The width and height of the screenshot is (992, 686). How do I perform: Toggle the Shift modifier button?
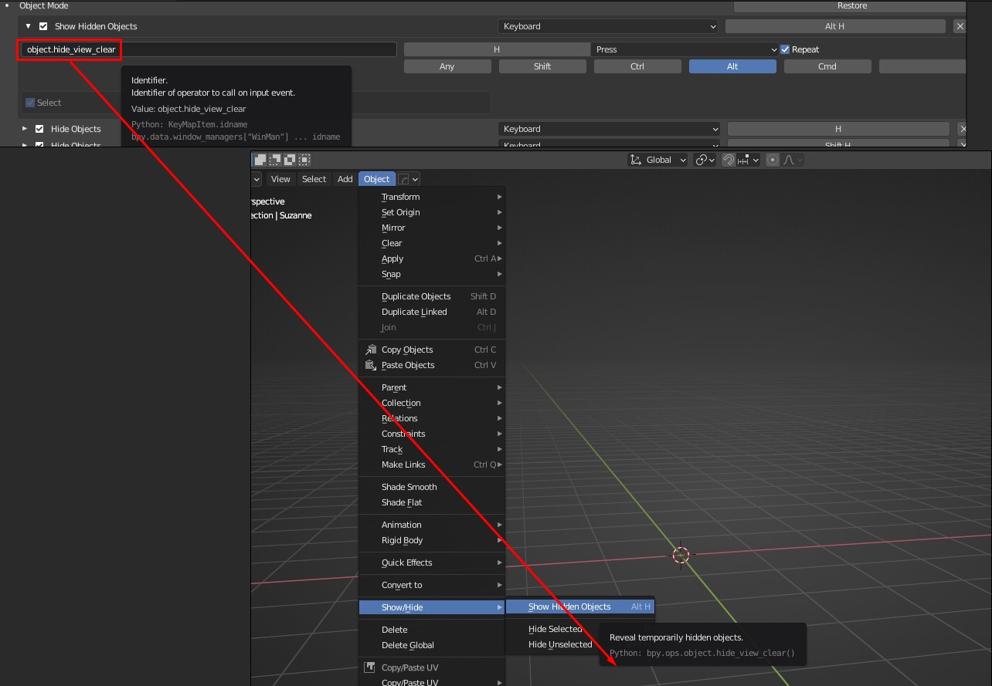pos(542,66)
